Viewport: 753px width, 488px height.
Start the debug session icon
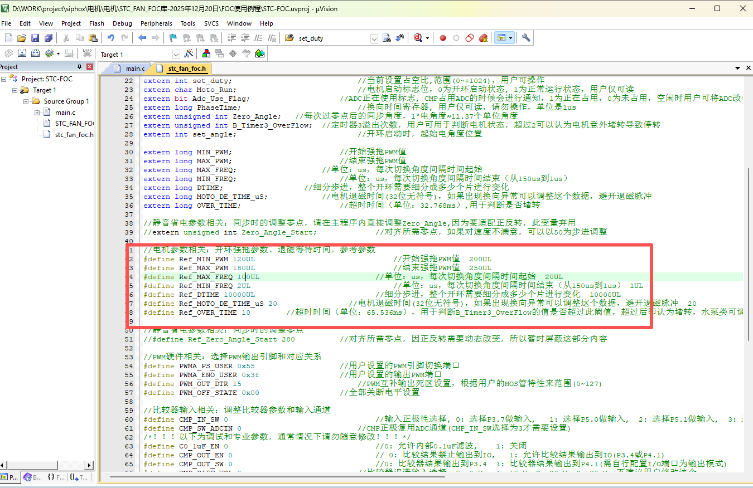click(417, 38)
